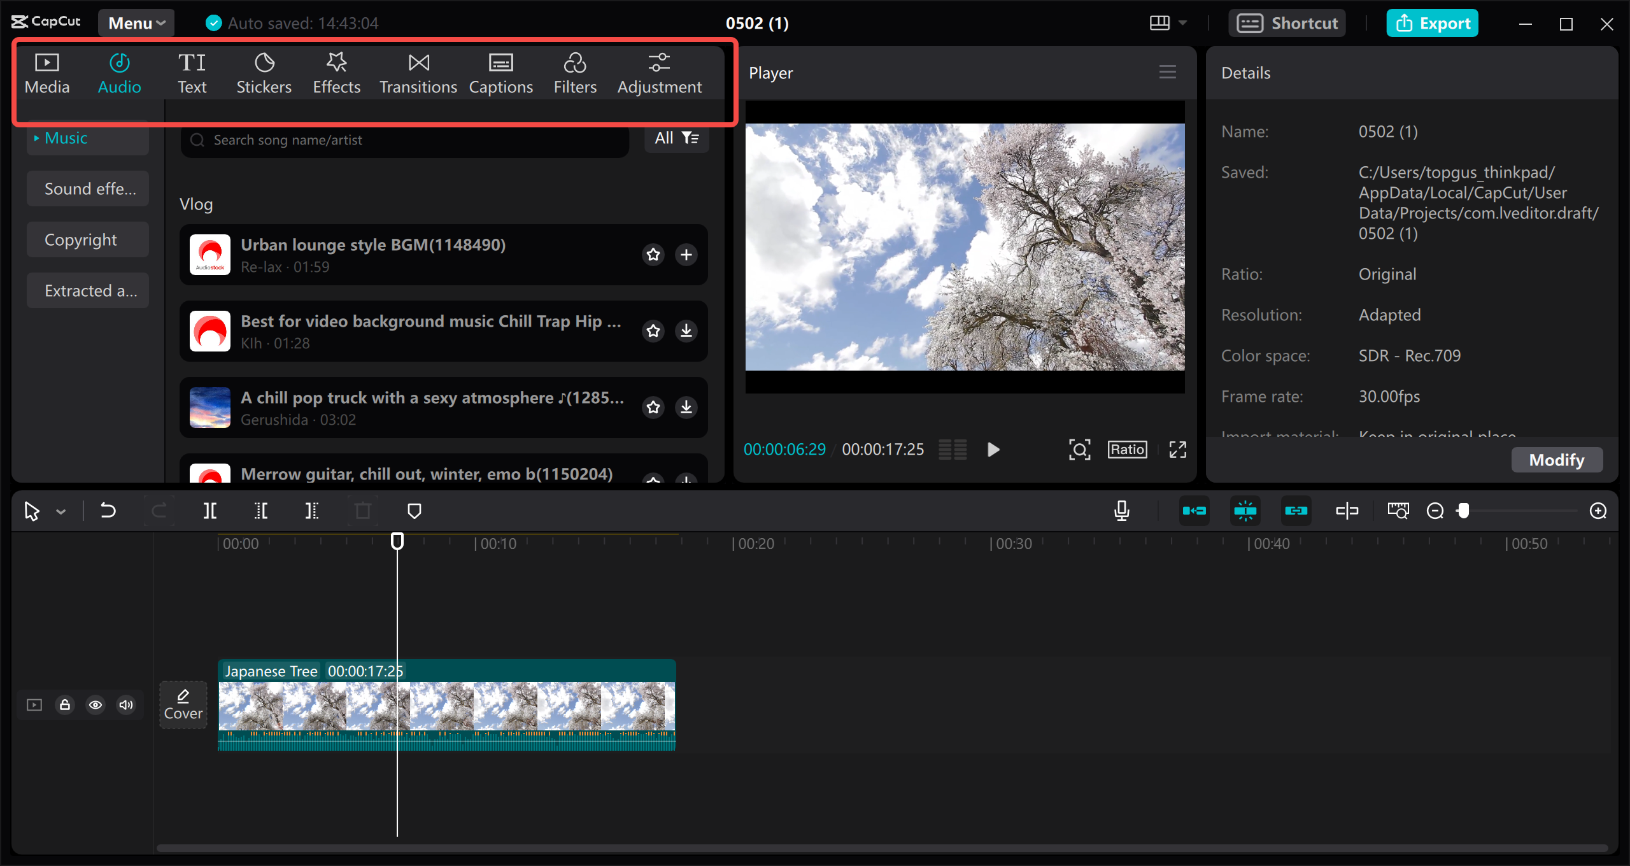Mute the video track audio

(x=125, y=705)
